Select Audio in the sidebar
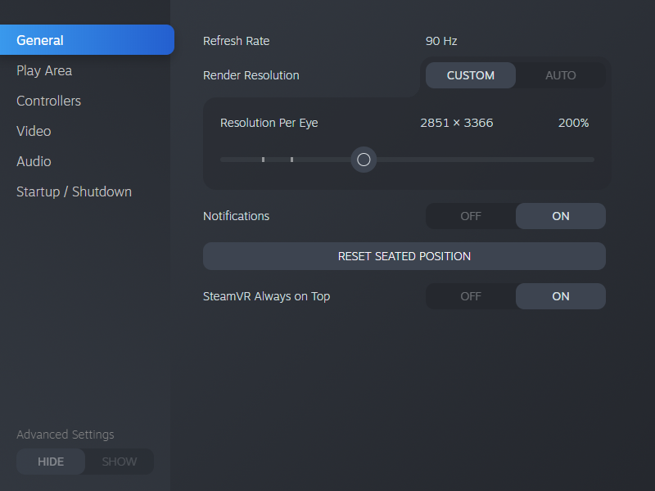The image size is (655, 491). (34, 161)
